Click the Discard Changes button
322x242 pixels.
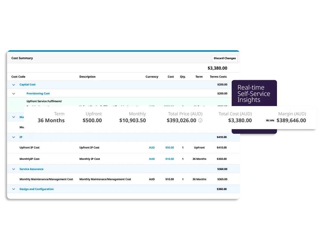(225, 58)
